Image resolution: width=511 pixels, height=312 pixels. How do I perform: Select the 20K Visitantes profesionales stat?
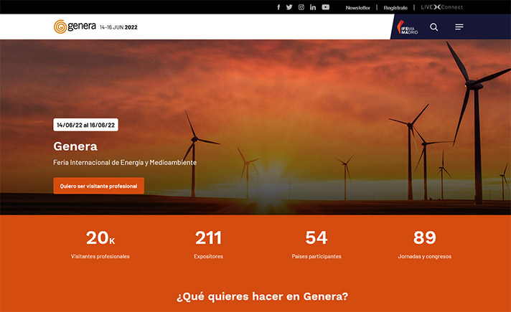coord(100,244)
